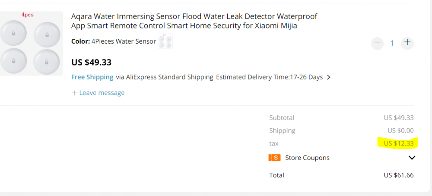Click the Estimated Delivery Time 17-26 Days text
The height and width of the screenshot is (196, 432).
click(269, 77)
